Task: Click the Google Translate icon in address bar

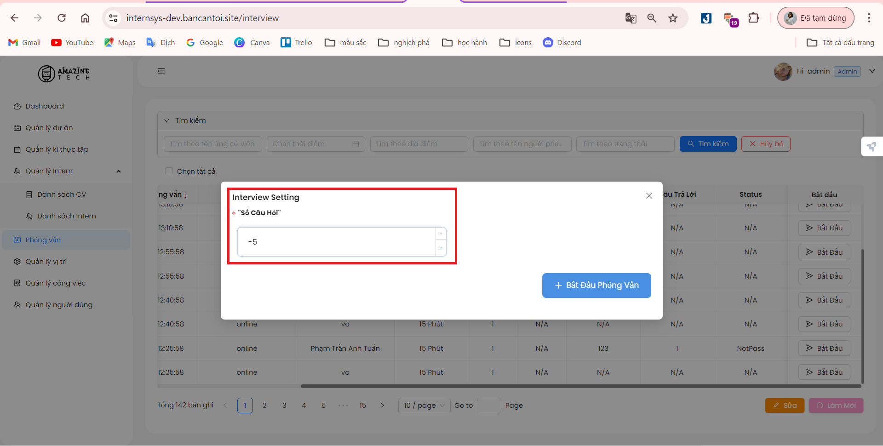Action: (631, 18)
